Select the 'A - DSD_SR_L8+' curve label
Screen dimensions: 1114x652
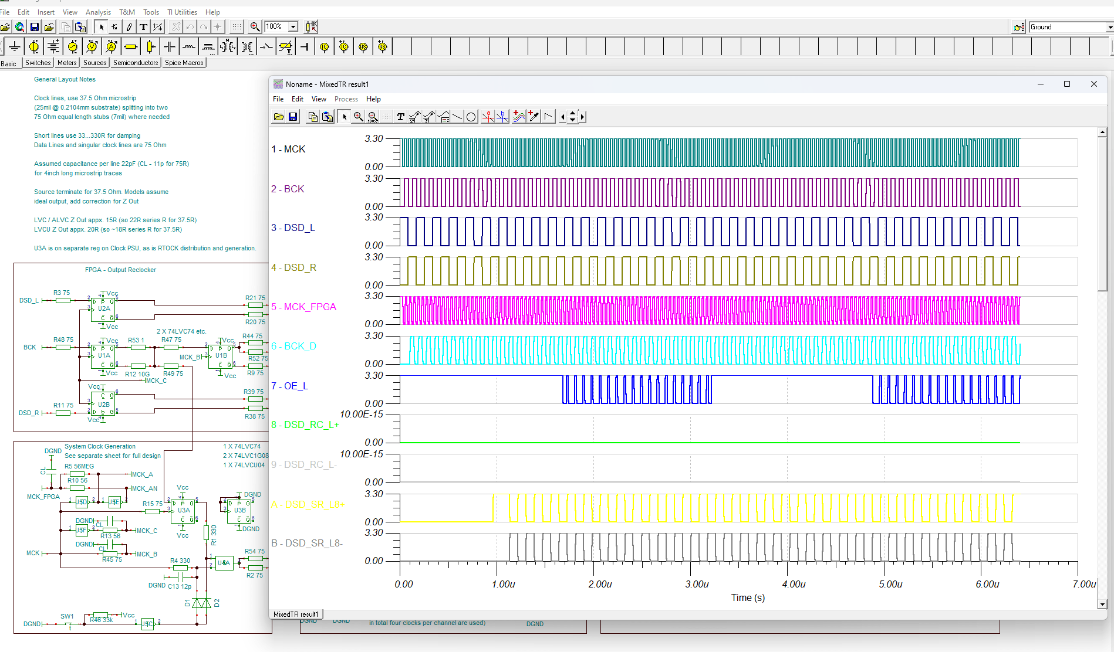tap(308, 504)
